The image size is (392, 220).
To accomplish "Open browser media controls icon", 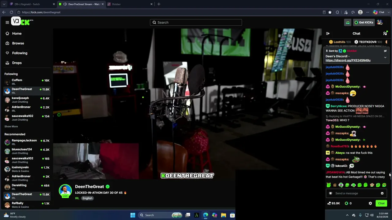I will pos(346,12).
